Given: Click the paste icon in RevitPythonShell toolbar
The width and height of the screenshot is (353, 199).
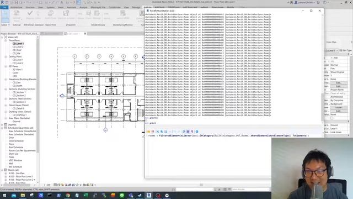Looking at the screenshot, I should tap(165, 132).
